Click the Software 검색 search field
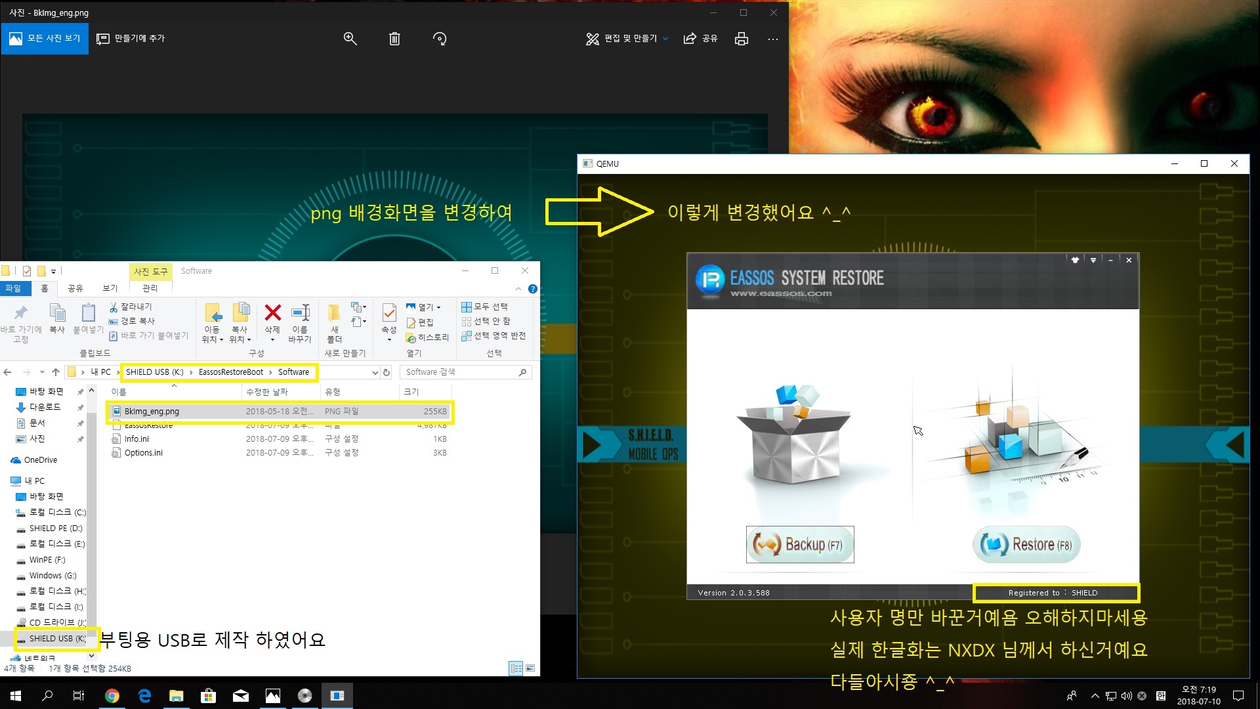Viewport: 1260px width, 709px height. pos(465,372)
